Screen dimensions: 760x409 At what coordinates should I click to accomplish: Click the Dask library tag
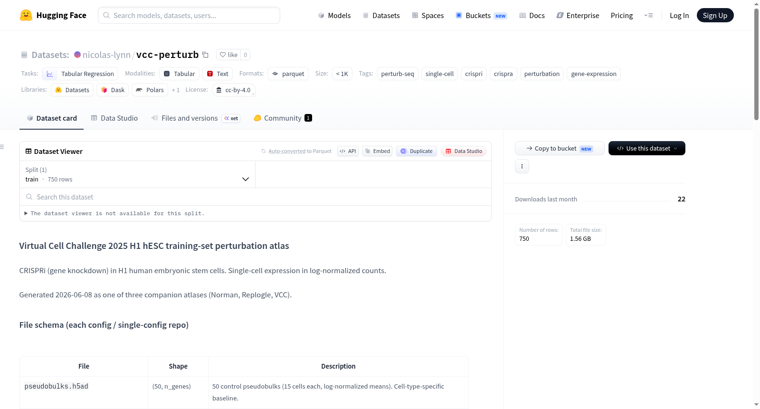[x=113, y=90]
